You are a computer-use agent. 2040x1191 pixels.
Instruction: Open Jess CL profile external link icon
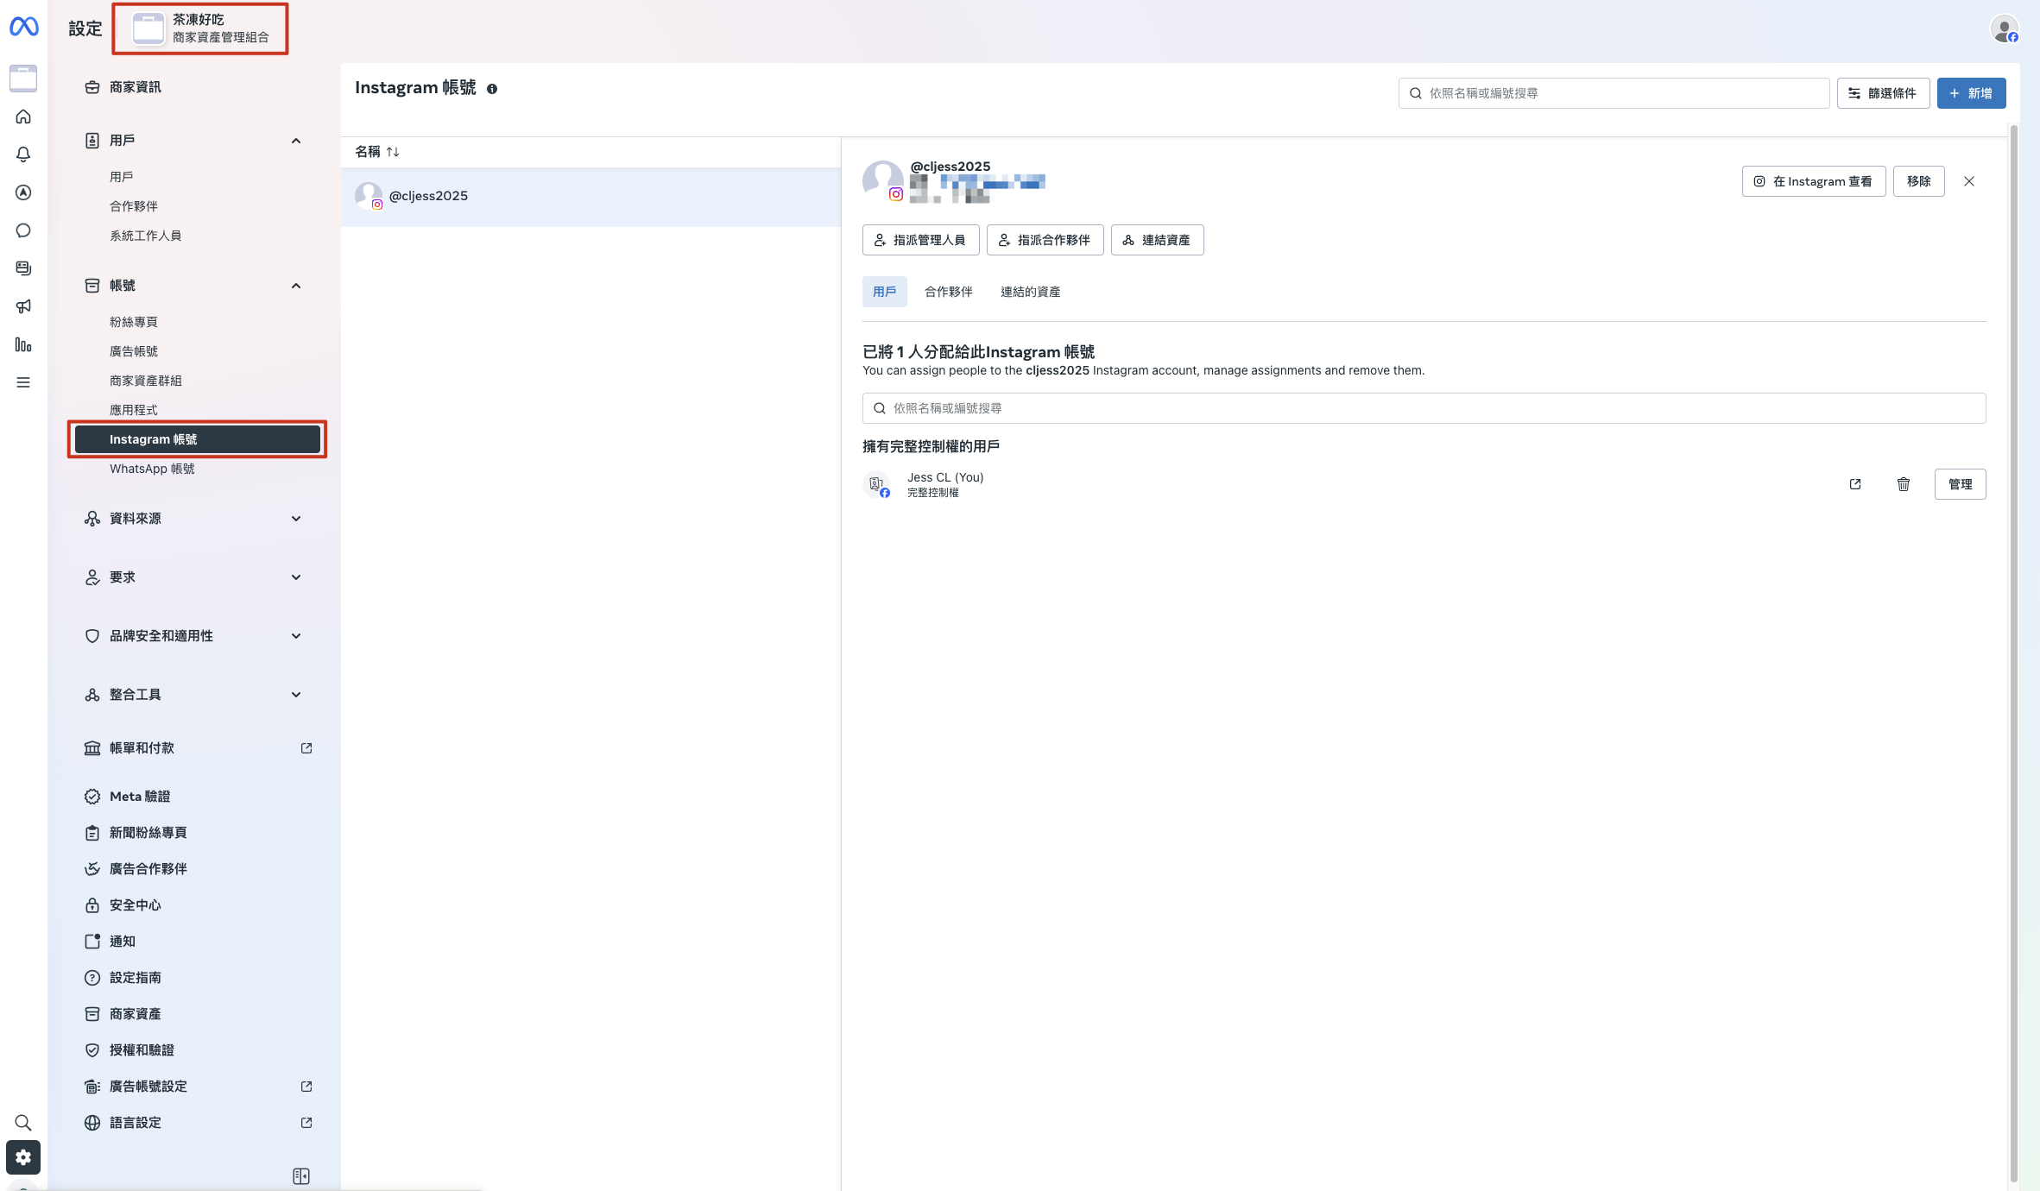[1855, 484]
